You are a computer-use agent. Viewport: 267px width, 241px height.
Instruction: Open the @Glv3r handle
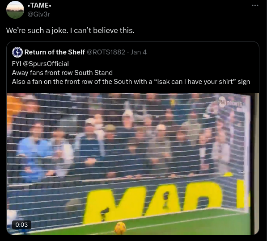[x=38, y=14]
